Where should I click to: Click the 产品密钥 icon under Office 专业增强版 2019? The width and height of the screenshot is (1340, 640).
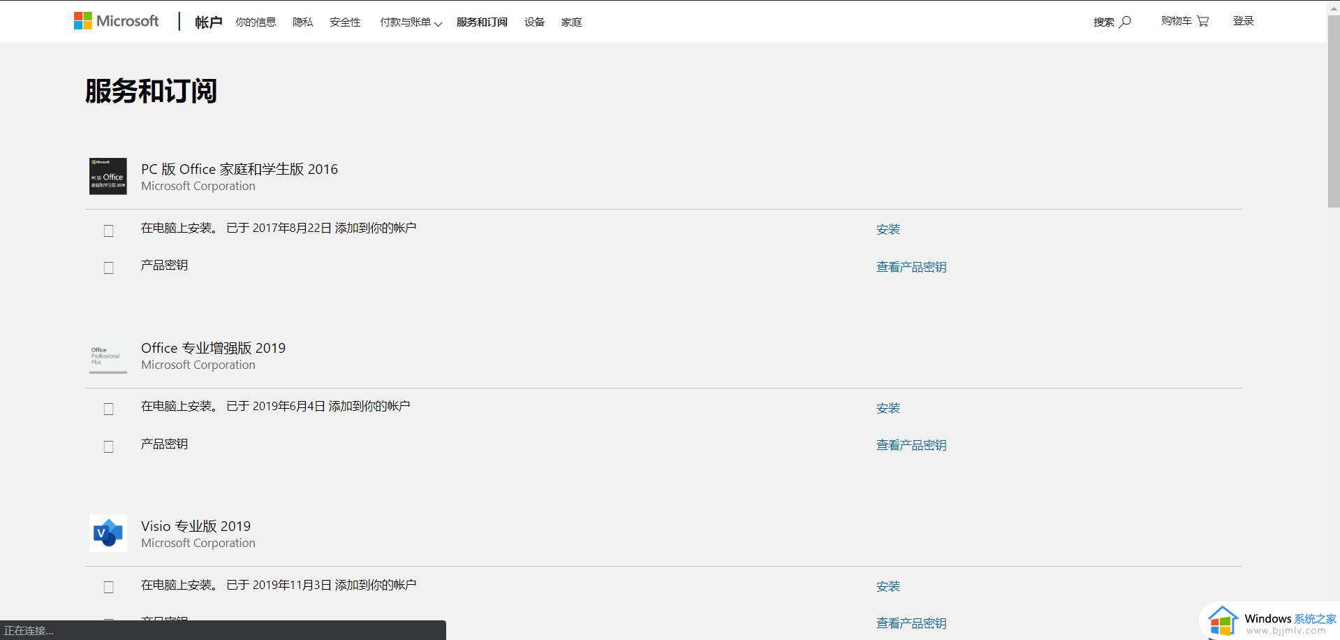(x=108, y=446)
